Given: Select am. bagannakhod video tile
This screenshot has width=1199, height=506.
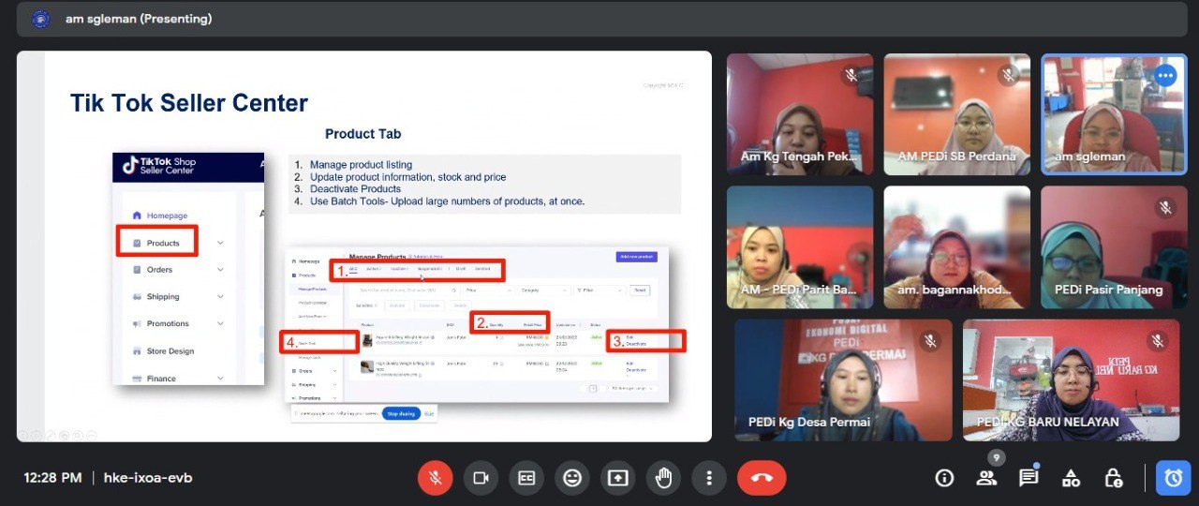Looking at the screenshot, I should (x=956, y=247).
